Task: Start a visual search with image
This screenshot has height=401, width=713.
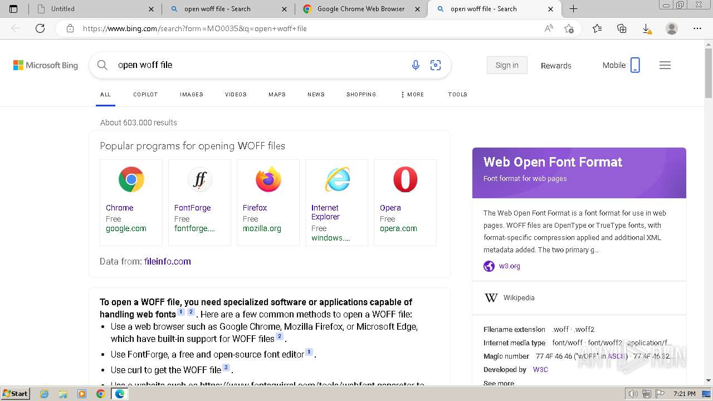Action: pyautogui.click(x=436, y=65)
